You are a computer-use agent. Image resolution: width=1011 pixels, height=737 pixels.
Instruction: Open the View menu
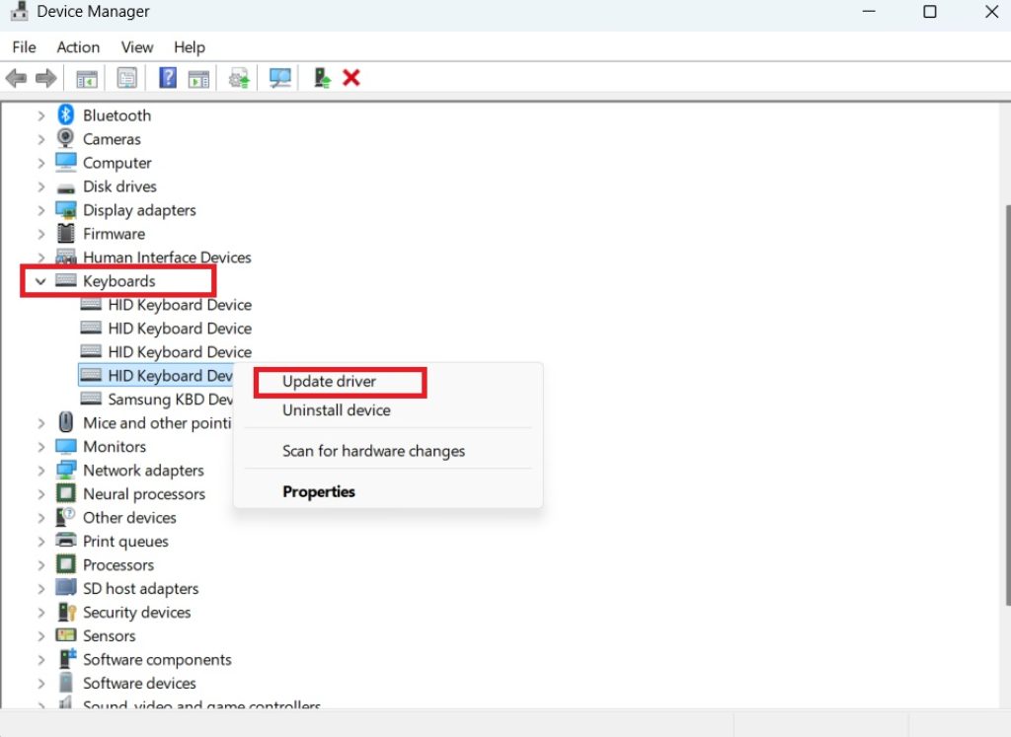coord(137,47)
